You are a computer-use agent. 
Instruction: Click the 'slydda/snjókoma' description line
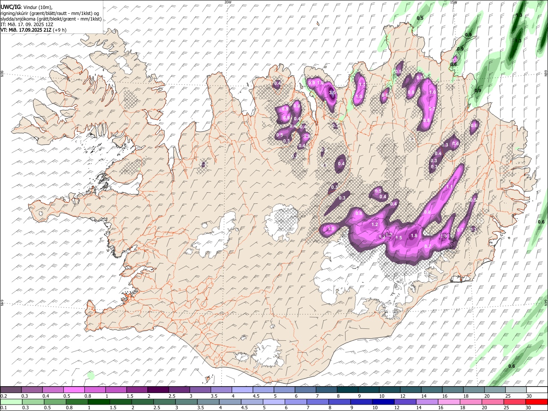[51, 19]
